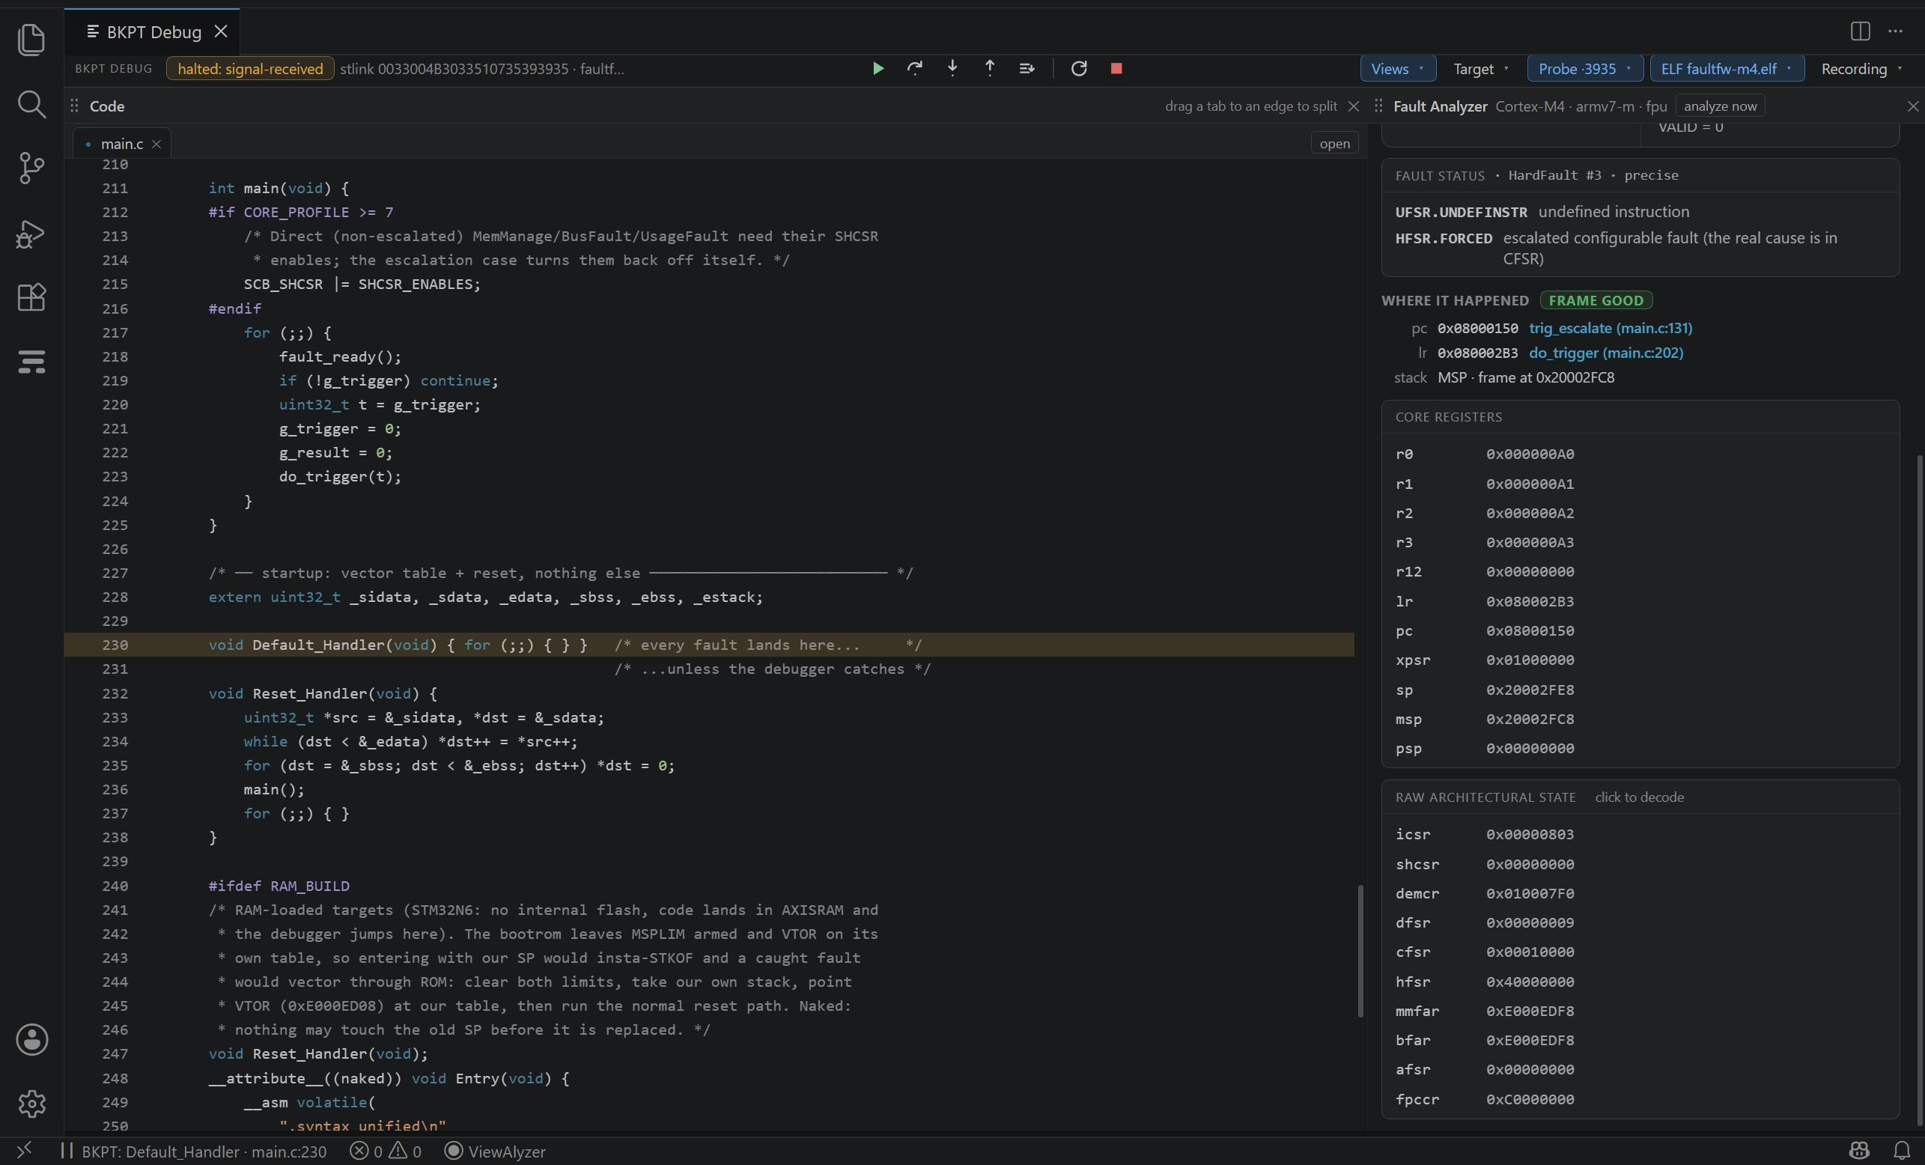Open the Target dropdown
Screen dimensions: 1925x1165
1481,69
